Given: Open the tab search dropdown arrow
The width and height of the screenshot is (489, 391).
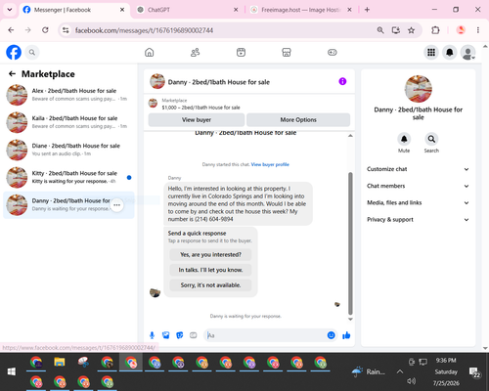Looking at the screenshot, I should (x=10, y=10).
